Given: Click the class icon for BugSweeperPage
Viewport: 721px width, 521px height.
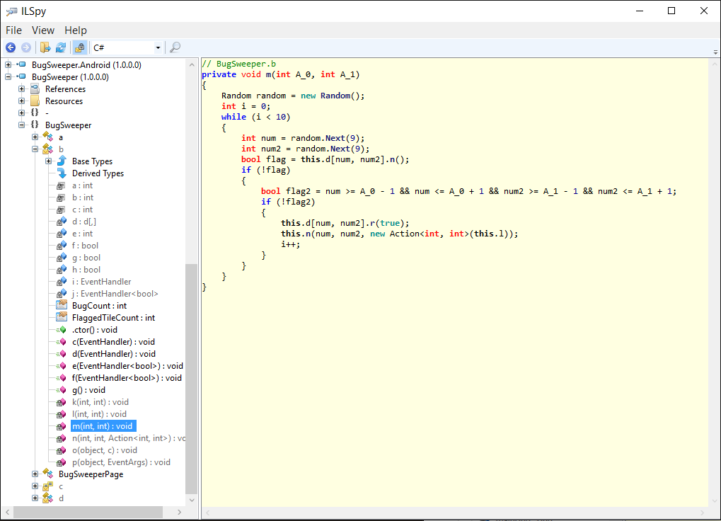Looking at the screenshot, I should [48, 474].
